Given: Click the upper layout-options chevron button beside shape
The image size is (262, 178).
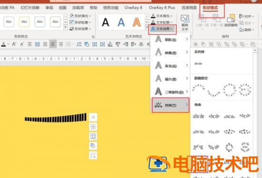Looking at the screenshot, I should [x=93, y=117].
